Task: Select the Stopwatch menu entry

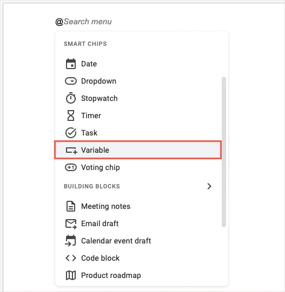Action: [138, 98]
